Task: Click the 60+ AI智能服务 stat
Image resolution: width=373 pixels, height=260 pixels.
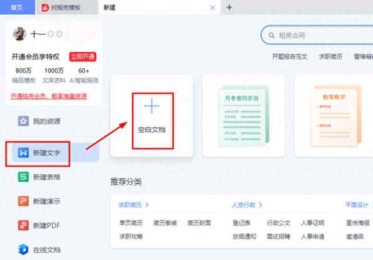Action: click(x=84, y=75)
